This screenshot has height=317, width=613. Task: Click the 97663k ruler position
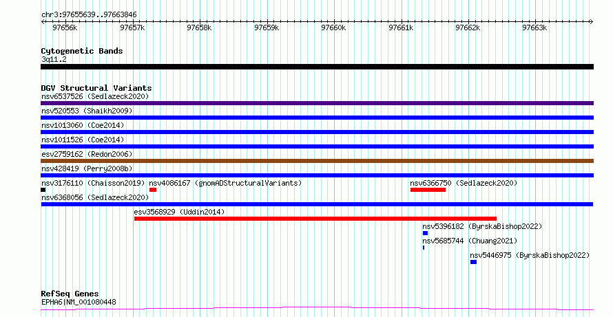534,28
